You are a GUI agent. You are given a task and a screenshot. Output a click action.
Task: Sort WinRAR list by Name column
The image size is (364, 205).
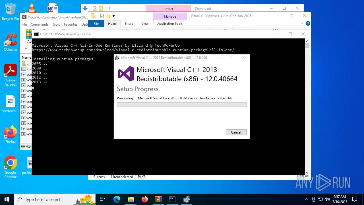coord(26,58)
